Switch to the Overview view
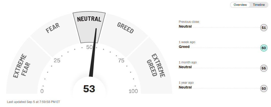 [x=240, y=5]
